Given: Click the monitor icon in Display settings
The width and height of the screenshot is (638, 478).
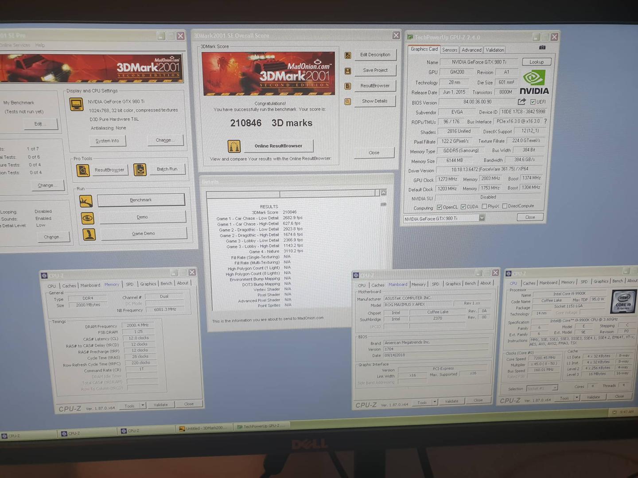Looking at the screenshot, I should click(77, 104).
